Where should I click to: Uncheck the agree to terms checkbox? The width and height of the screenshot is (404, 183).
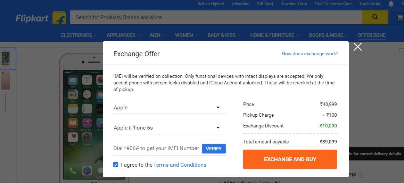point(116,165)
